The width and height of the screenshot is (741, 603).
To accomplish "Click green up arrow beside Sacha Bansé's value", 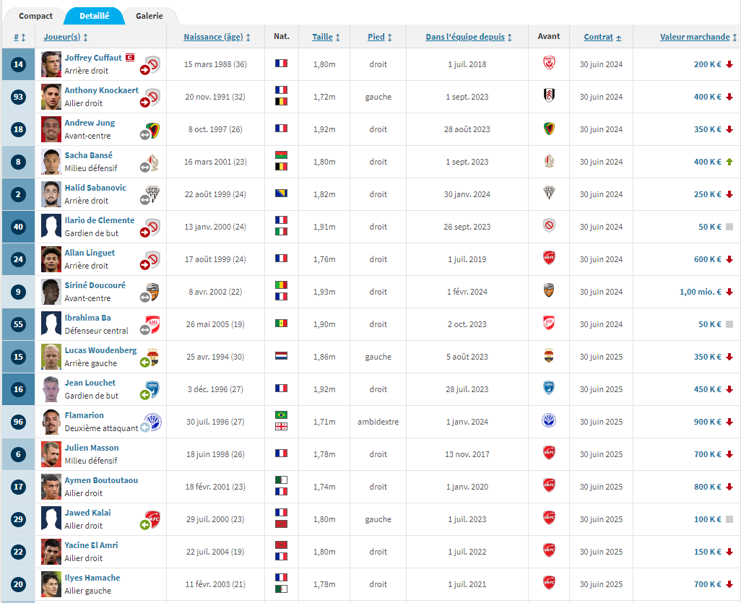I will click(x=729, y=162).
